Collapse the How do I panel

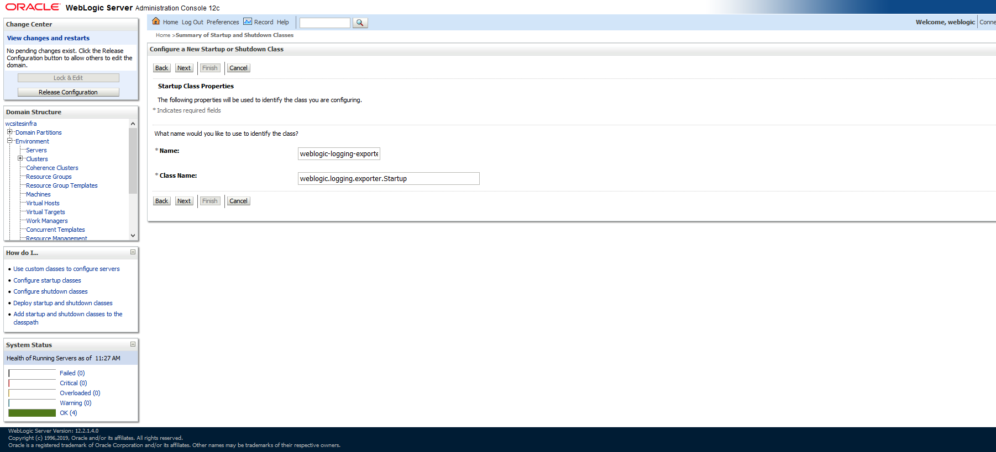point(133,252)
